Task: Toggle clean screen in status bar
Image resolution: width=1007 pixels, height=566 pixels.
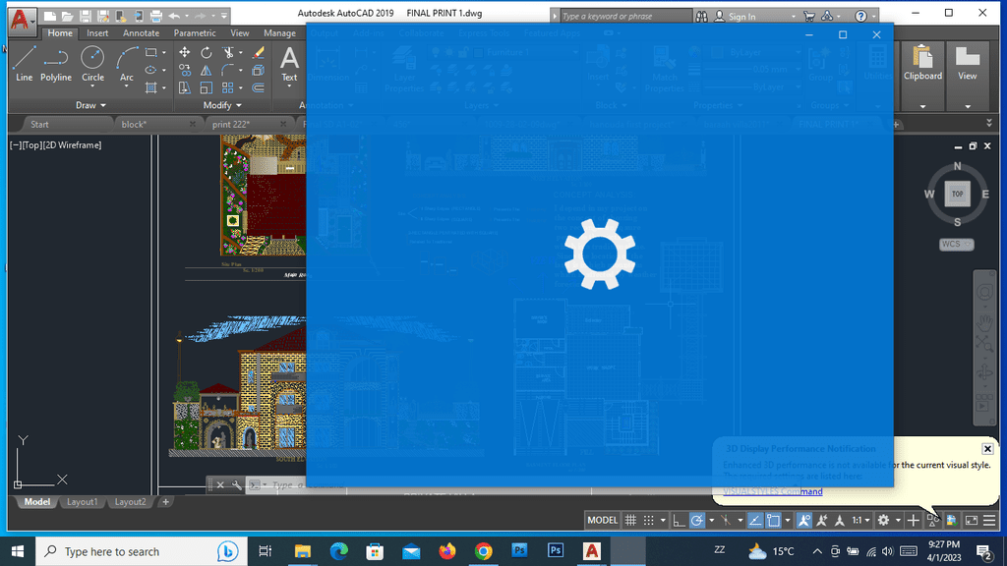Action: pyautogui.click(x=972, y=521)
